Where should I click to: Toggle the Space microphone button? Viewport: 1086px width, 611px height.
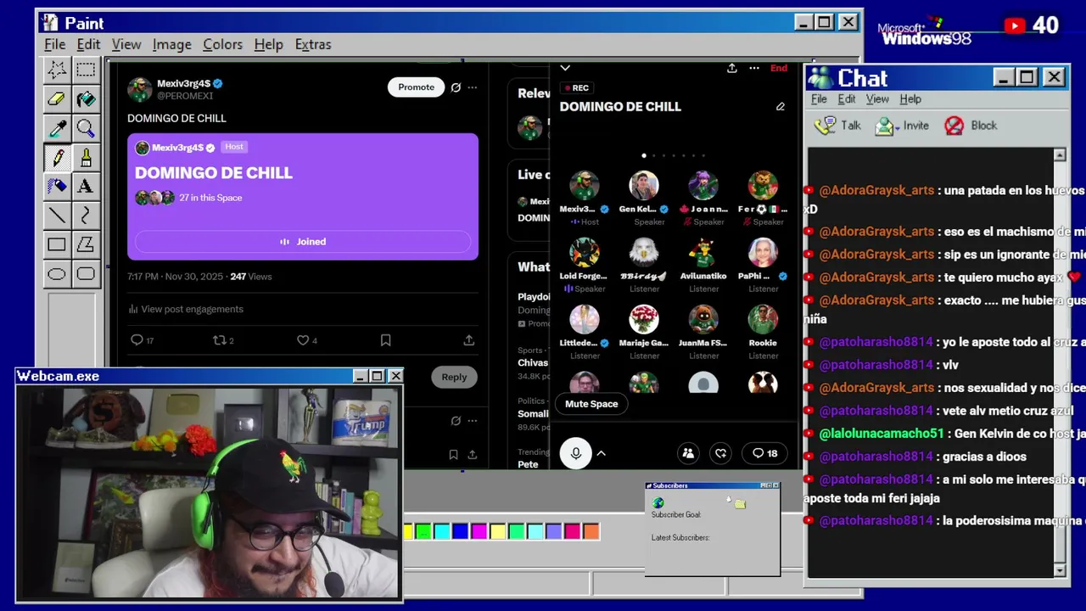575,453
